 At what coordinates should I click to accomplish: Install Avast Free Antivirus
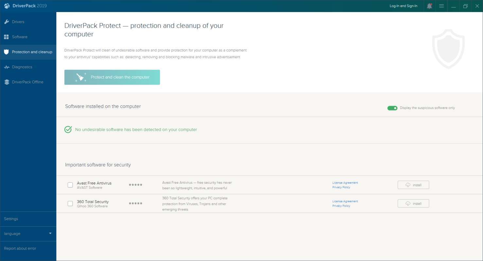[x=413, y=185]
